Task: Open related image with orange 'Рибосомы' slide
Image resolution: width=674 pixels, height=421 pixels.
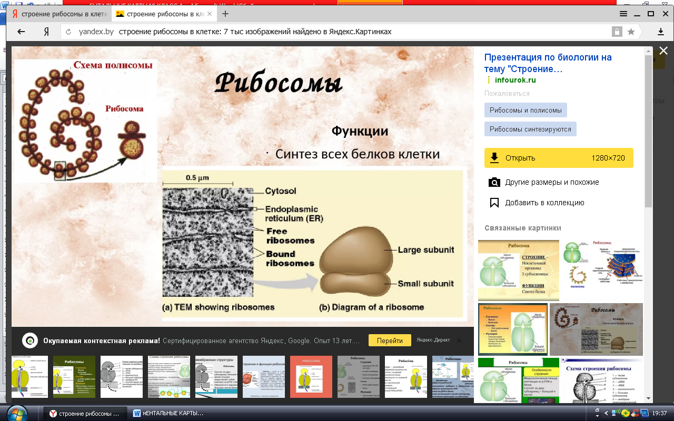Action: coord(512,329)
